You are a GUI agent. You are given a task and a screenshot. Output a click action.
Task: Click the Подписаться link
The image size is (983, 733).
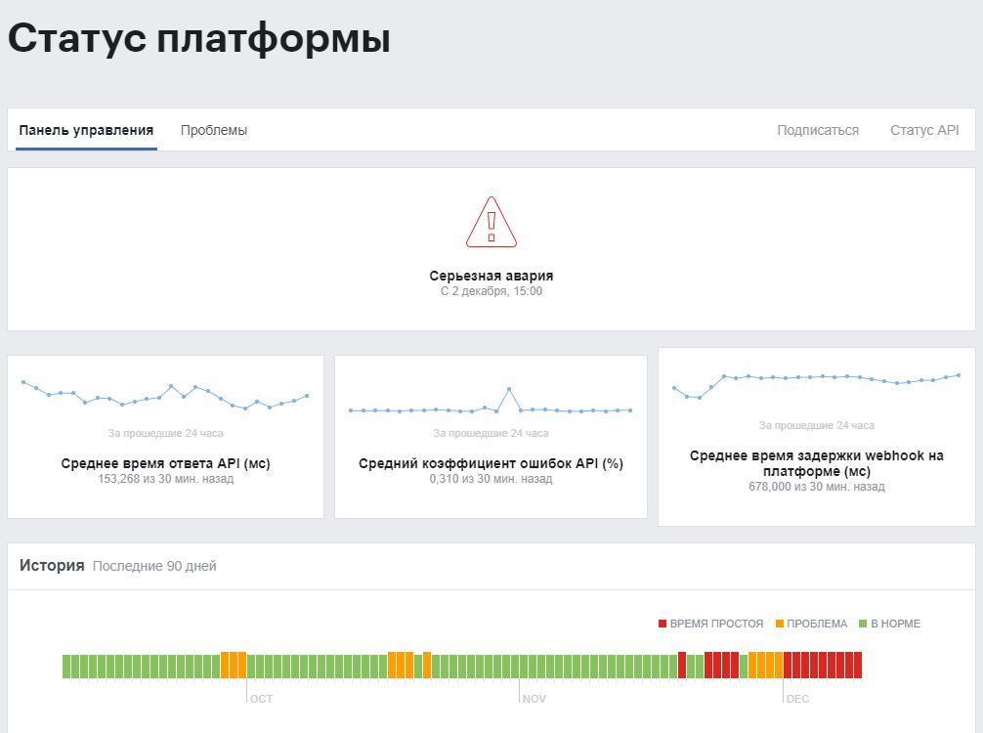818,129
